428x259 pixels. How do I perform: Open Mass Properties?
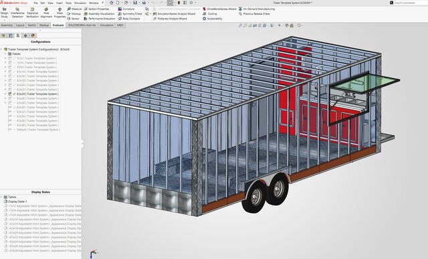(60, 13)
